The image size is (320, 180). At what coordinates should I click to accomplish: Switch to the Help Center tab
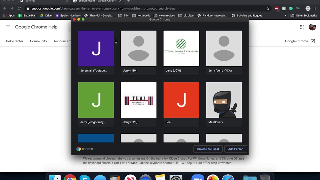click(14, 41)
